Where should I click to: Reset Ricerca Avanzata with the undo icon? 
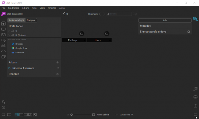coord(58,68)
